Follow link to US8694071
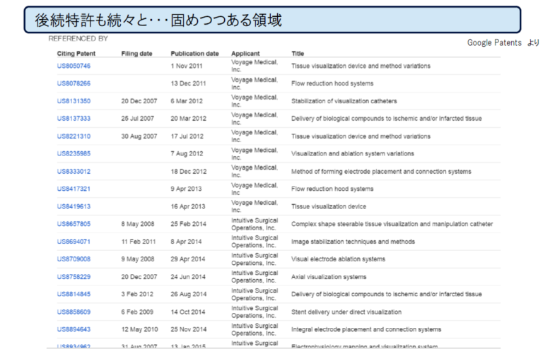The width and height of the screenshot is (543, 354). click(x=74, y=242)
